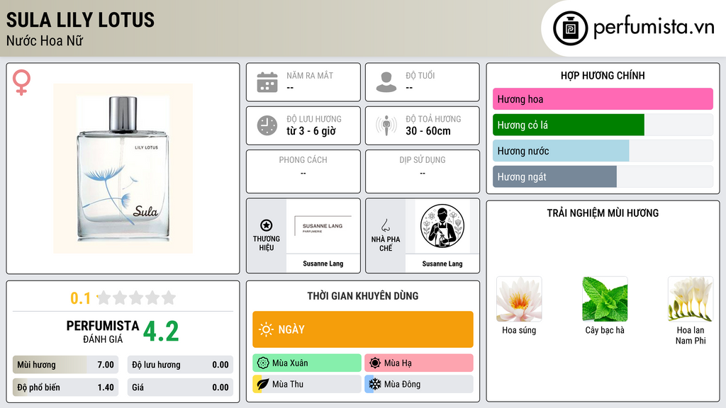Click the nose icon above Nhà pha chế
726x408 pixels.
[x=385, y=226]
